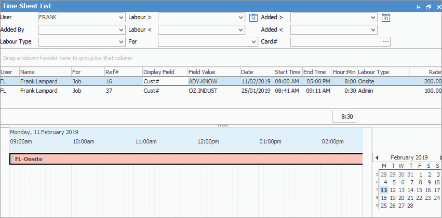442x218 pixels.
Task: Sort by the Field Value column header
Action: 213,72
